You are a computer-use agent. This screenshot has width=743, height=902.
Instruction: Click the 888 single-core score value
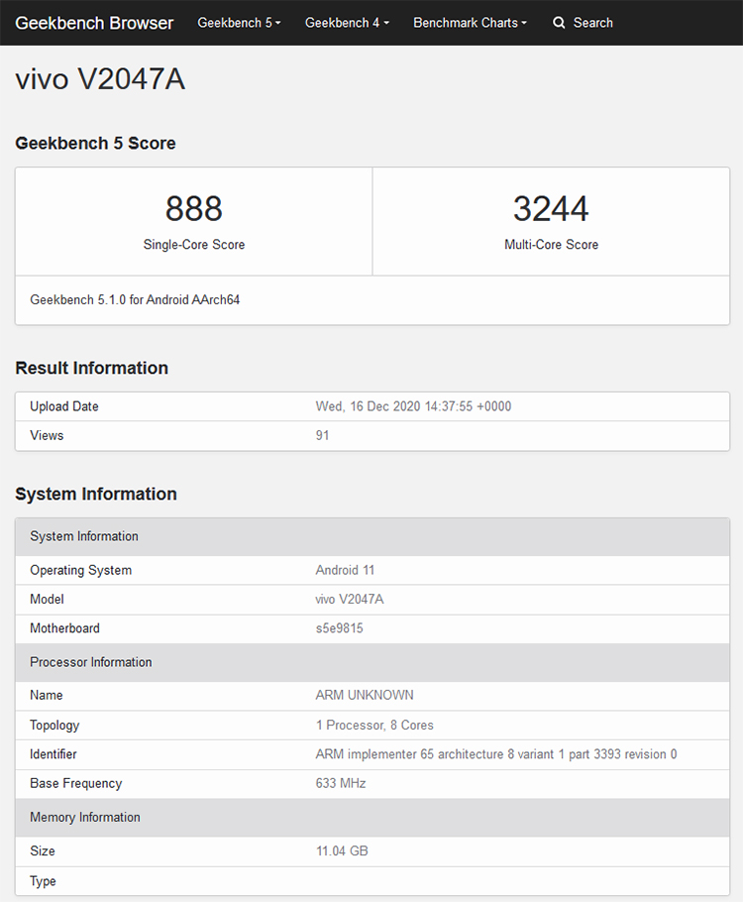point(194,208)
